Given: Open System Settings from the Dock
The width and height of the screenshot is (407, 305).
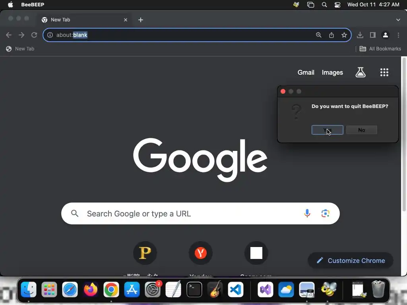Looking at the screenshot, I should 153,290.
